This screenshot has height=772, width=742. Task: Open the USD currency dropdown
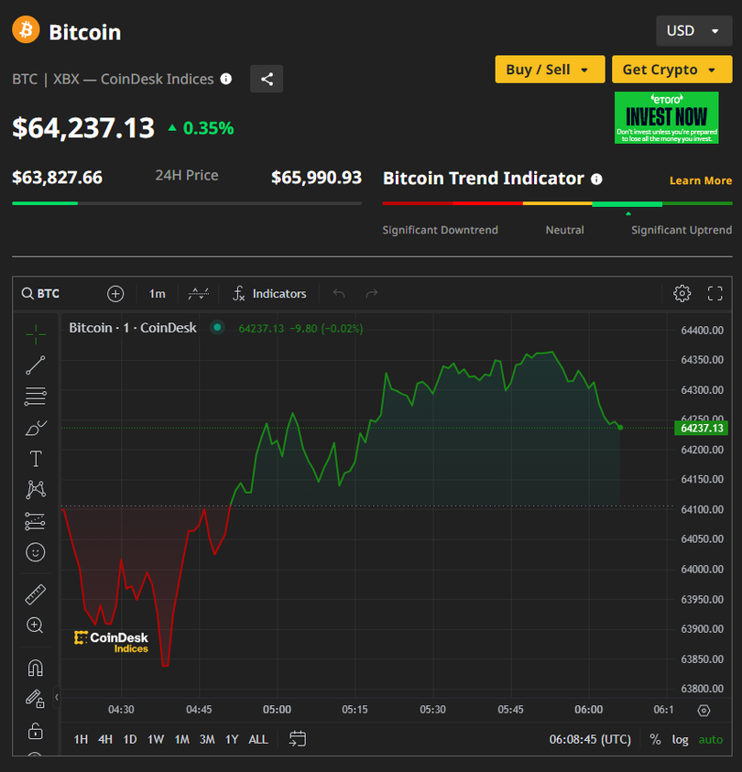pyautogui.click(x=693, y=31)
